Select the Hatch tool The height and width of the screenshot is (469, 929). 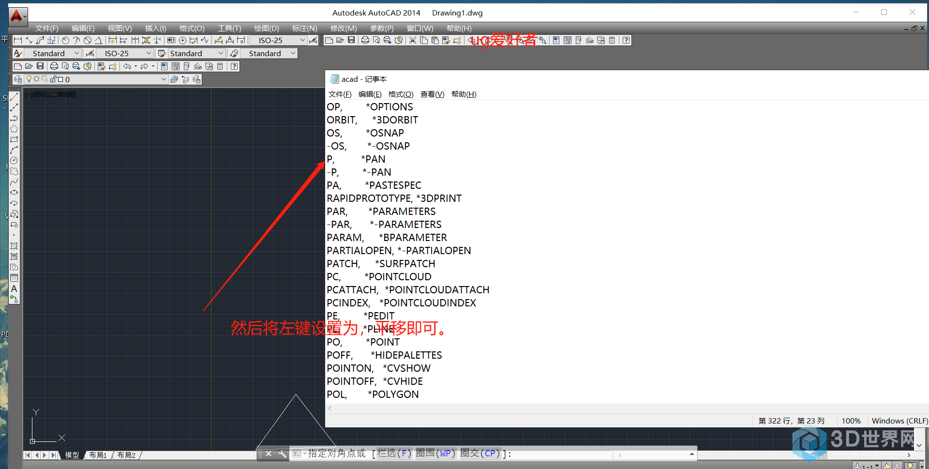(14, 246)
